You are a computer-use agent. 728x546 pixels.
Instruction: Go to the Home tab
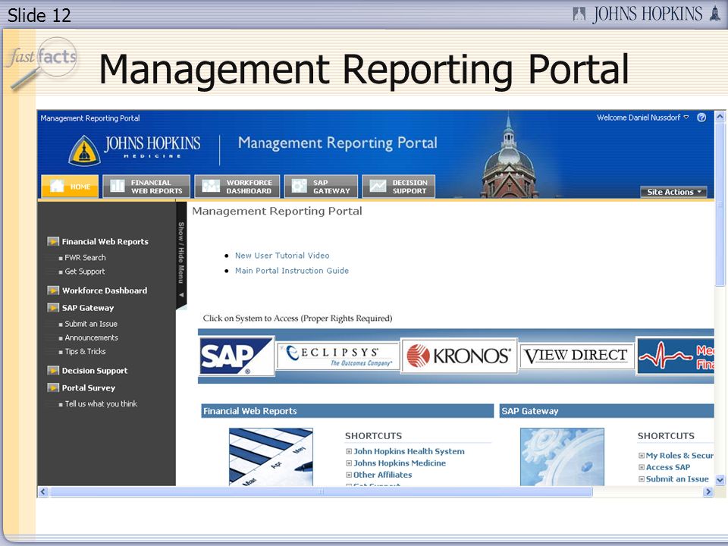point(70,187)
